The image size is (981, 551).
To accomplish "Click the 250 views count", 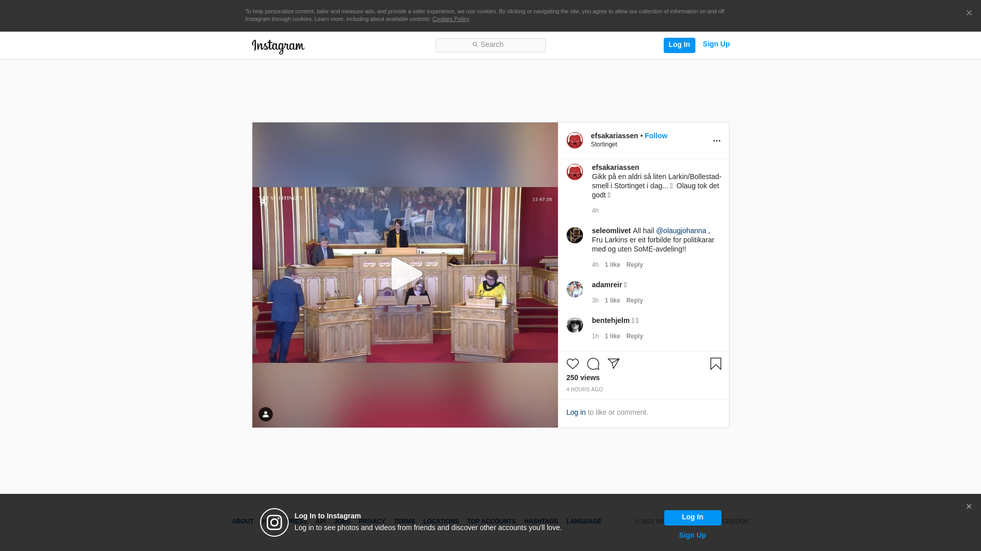I will [x=583, y=378].
